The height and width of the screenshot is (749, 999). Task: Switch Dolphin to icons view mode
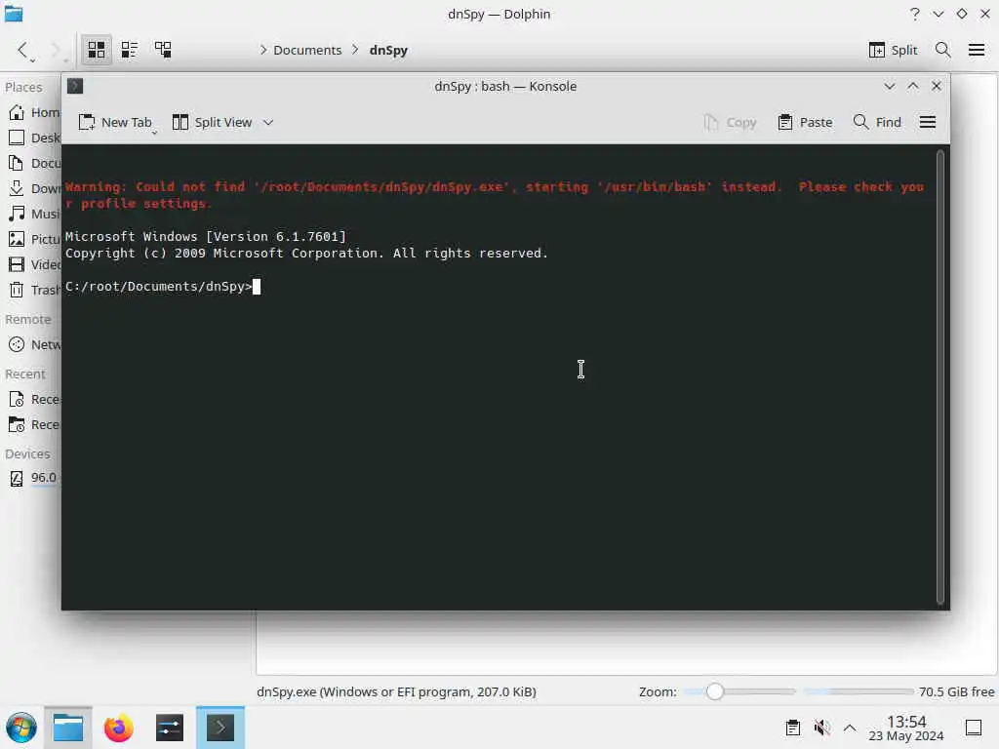97,50
